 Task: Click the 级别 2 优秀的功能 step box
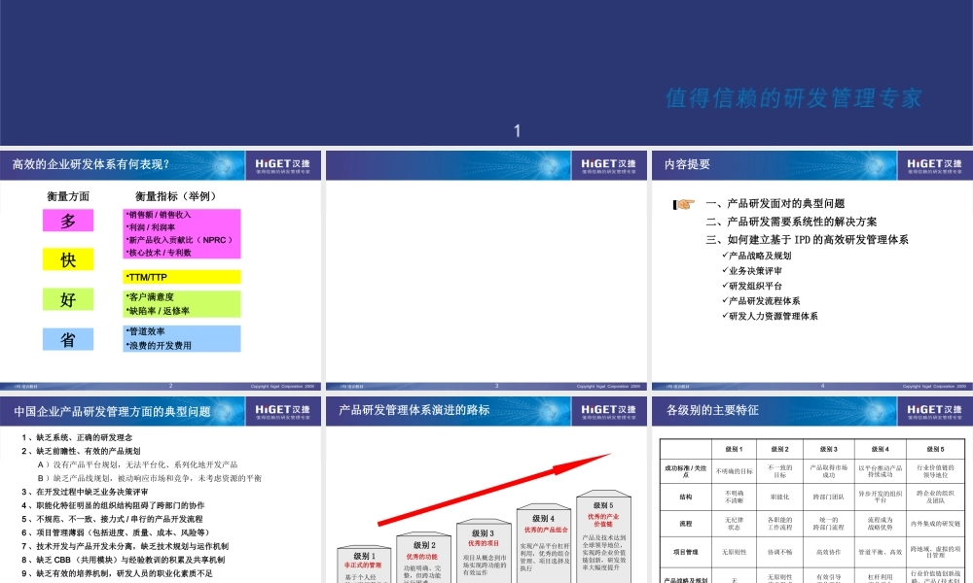click(x=424, y=557)
